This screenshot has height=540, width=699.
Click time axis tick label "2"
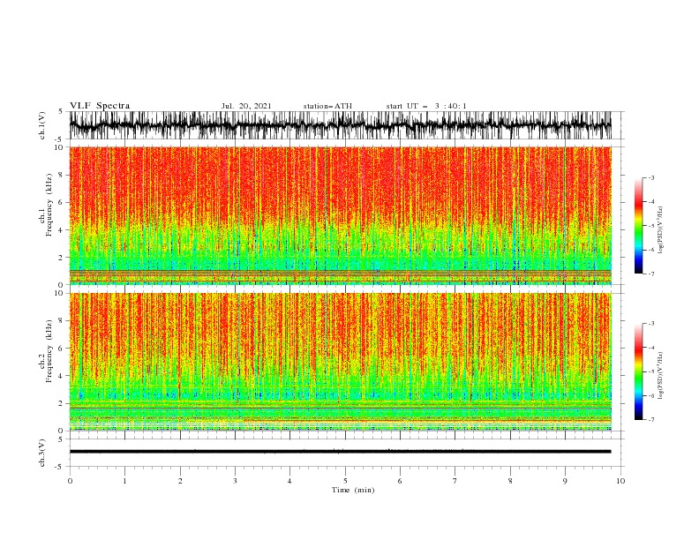click(x=180, y=481)
